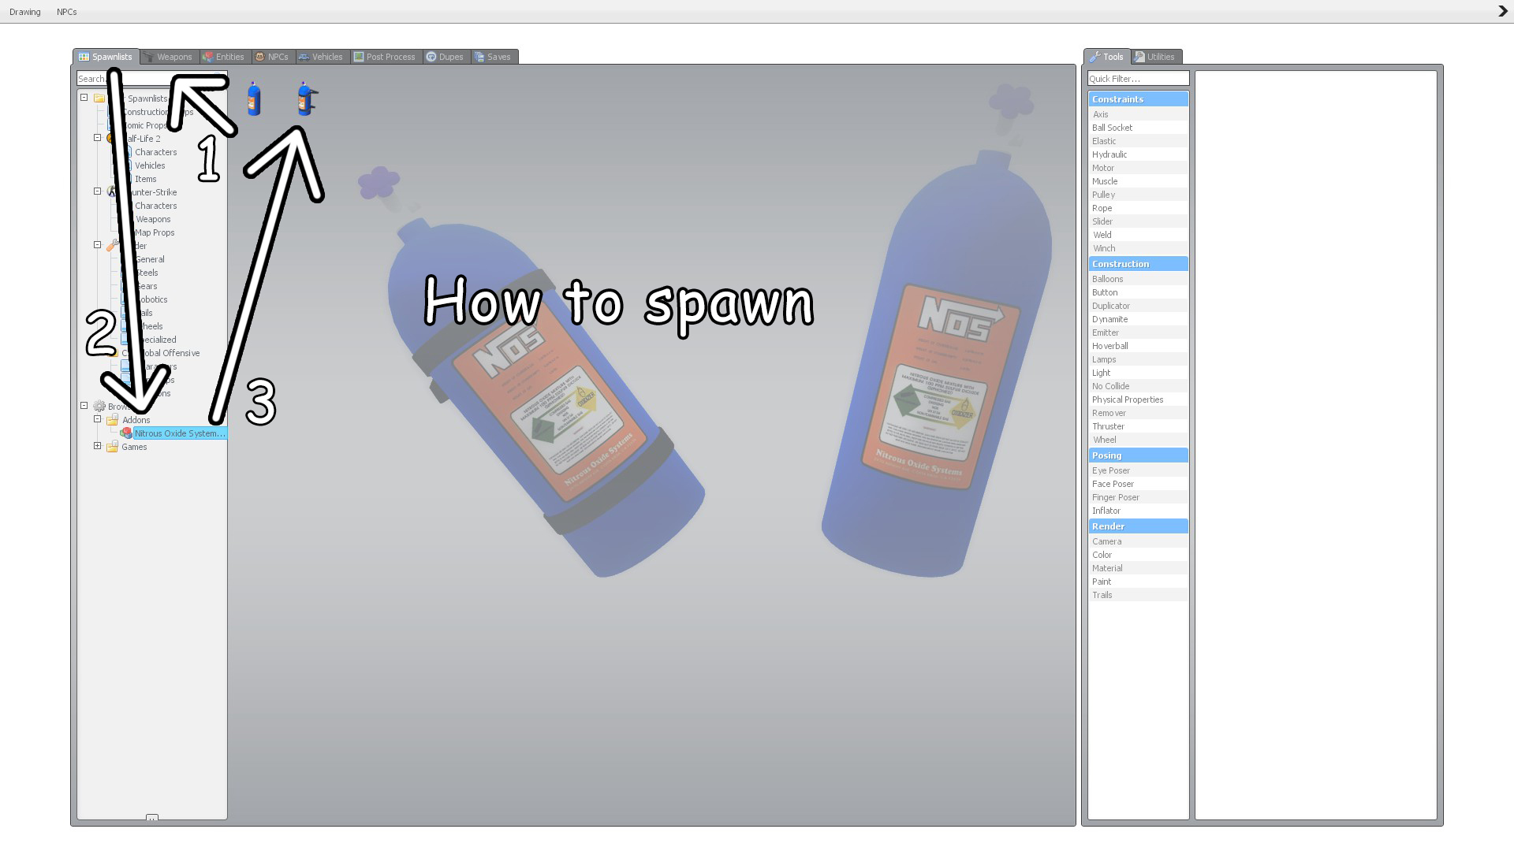Collapse the Render tool category header
This screenshot has width=1514, height=851.
coord(1138,526)
